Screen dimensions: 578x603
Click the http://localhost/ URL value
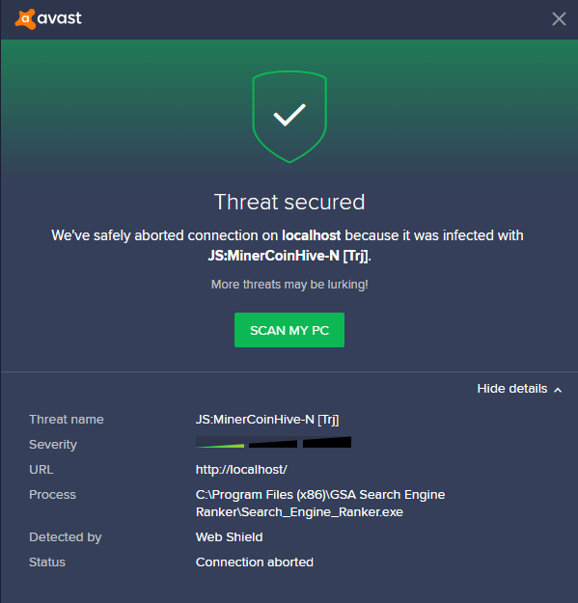point(241,470)
